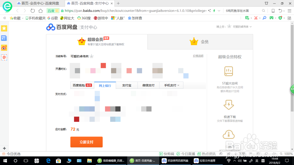The height and width of the screenshot is (165, 294).
Task: Reload the page with the refresh icon
Action: click(33, 11)
